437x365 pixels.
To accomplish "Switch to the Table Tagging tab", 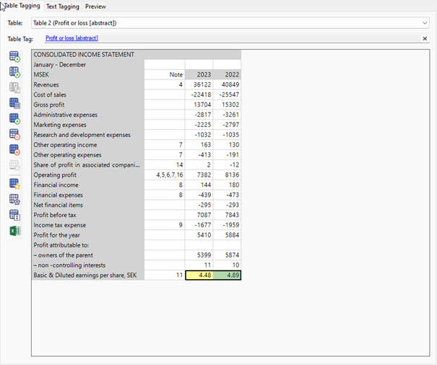I will [22, 6].
